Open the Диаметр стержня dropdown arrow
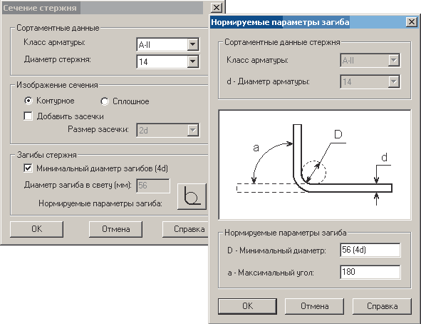This screenshot has height=324, width=421. (x=192, y=62)
